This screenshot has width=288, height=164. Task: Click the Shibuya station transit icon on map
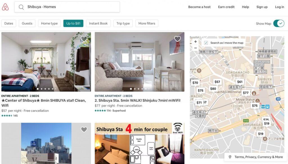pos(267,107)
